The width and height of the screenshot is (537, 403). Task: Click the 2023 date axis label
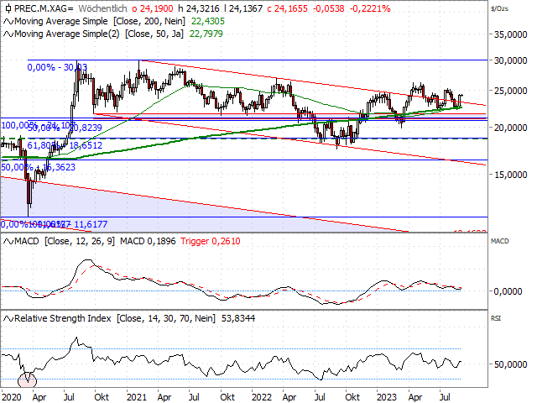point(387,397)
